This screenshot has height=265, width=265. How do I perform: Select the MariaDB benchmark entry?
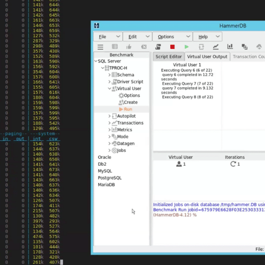point(106,185)
